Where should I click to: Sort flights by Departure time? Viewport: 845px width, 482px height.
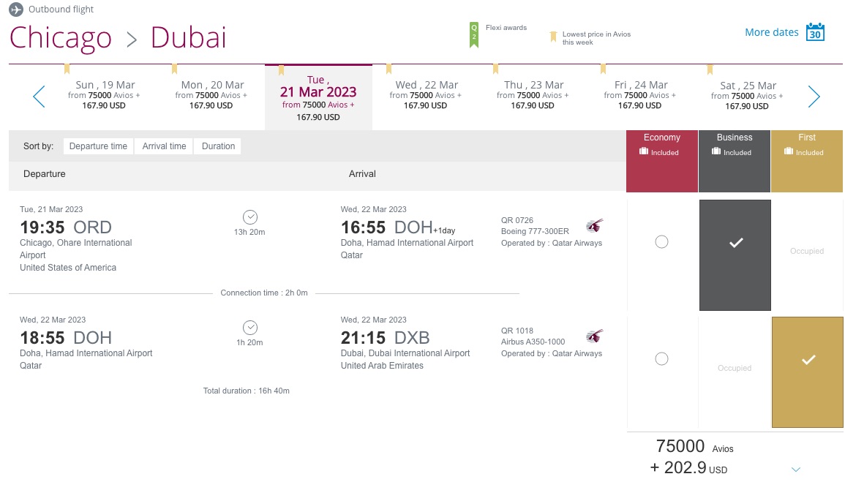98,146
